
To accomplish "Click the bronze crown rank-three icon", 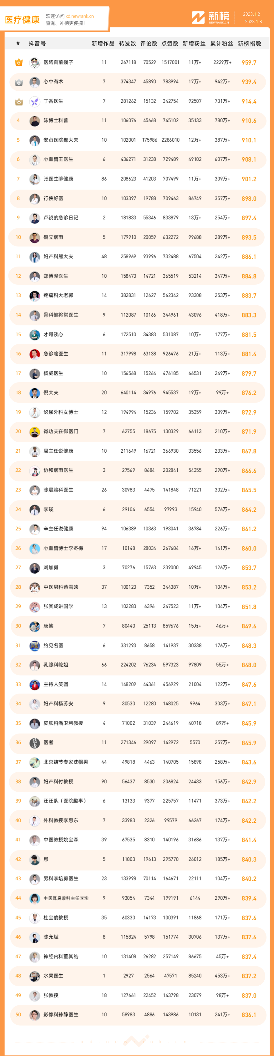I will point(19,101).
